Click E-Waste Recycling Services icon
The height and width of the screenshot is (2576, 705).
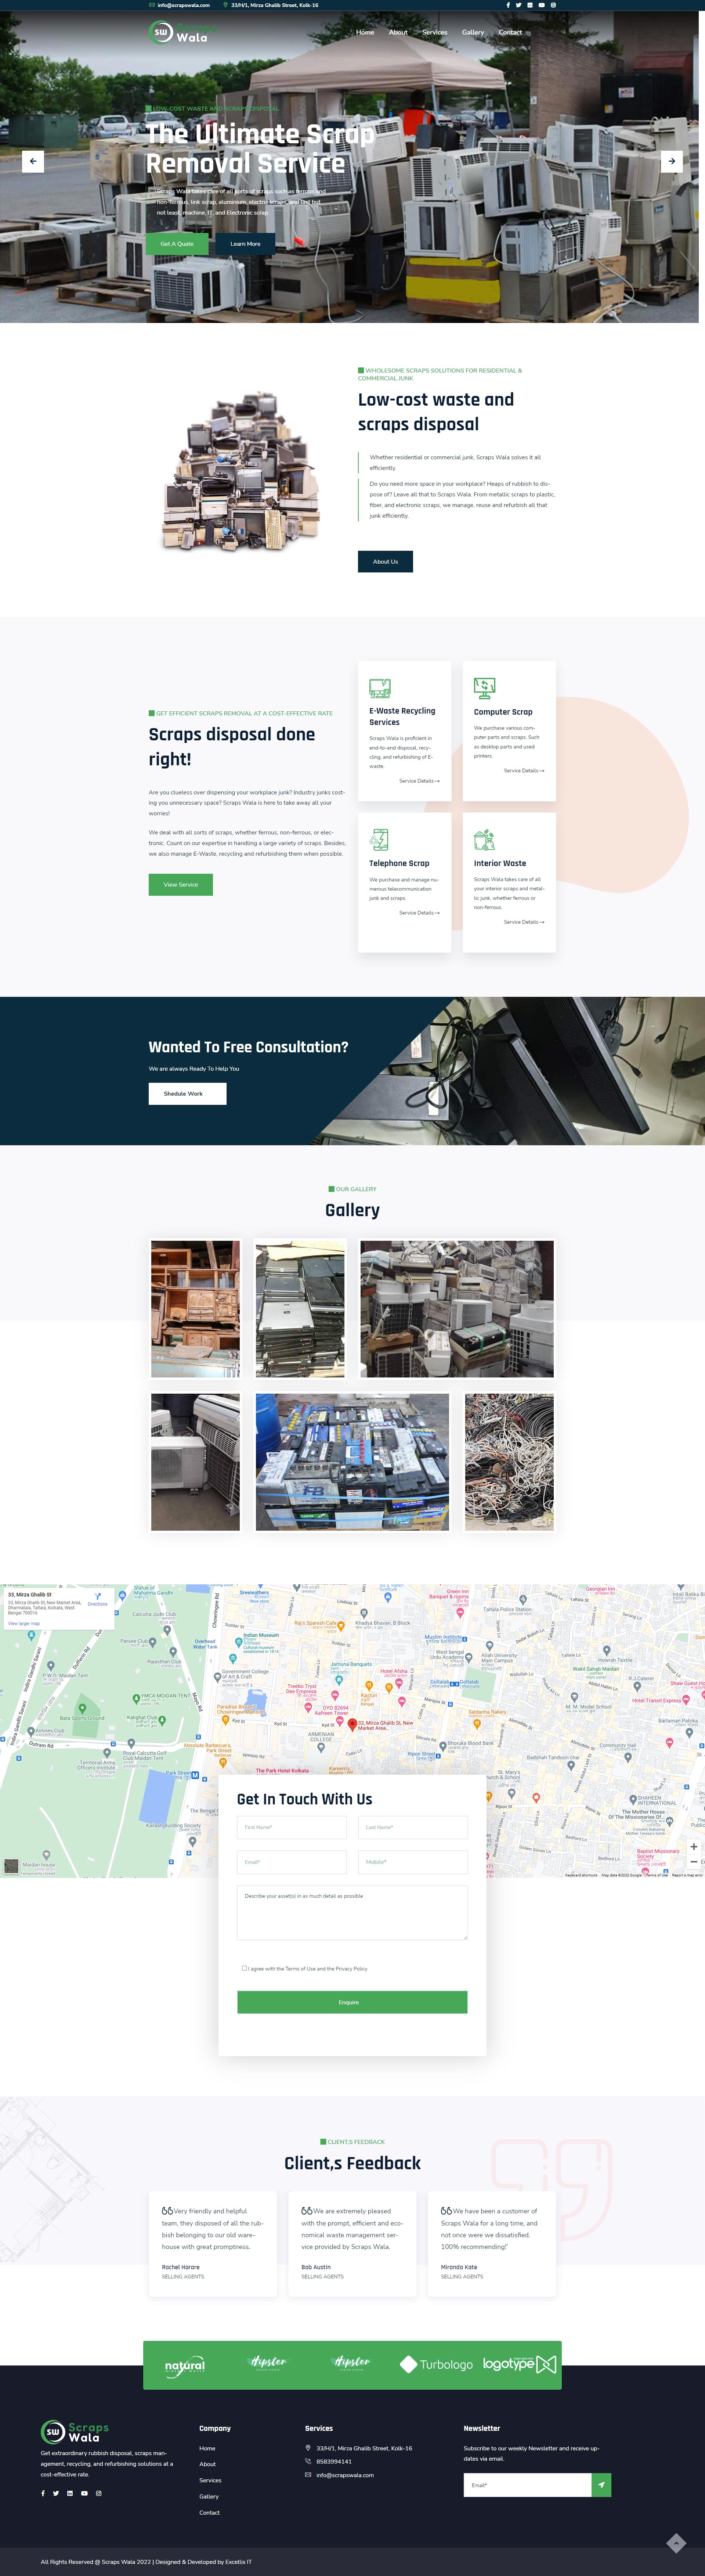(x=380, y=688)
